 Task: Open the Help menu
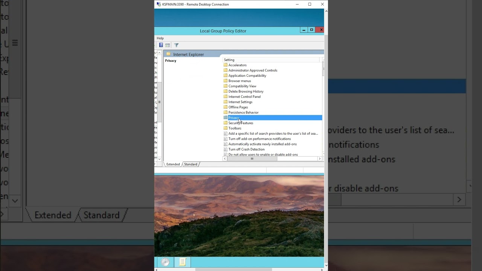[x=160, y=38]
